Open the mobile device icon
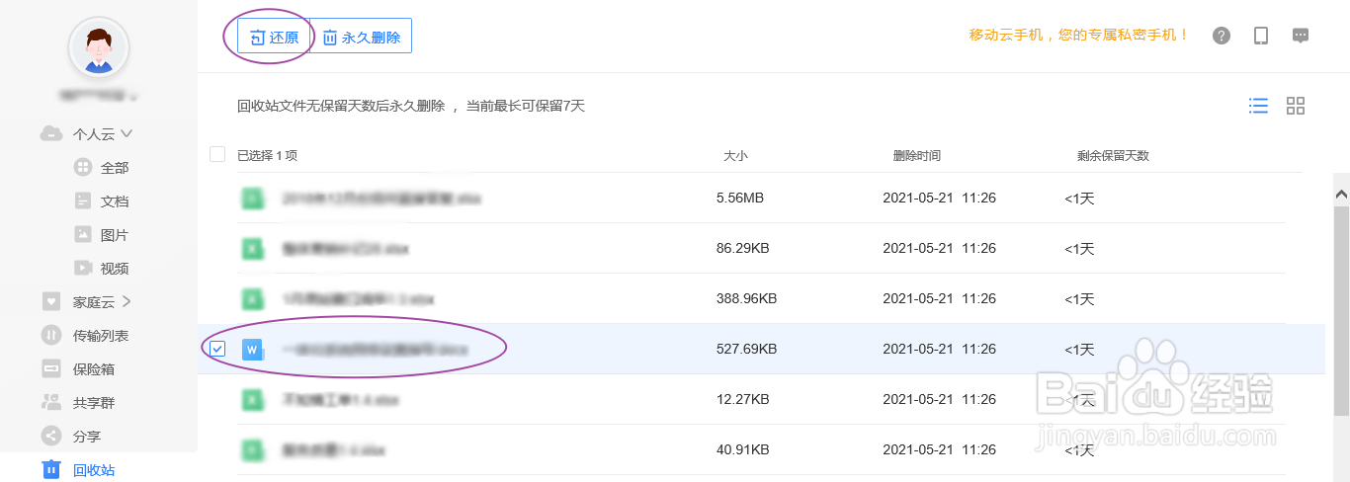 1261,36
